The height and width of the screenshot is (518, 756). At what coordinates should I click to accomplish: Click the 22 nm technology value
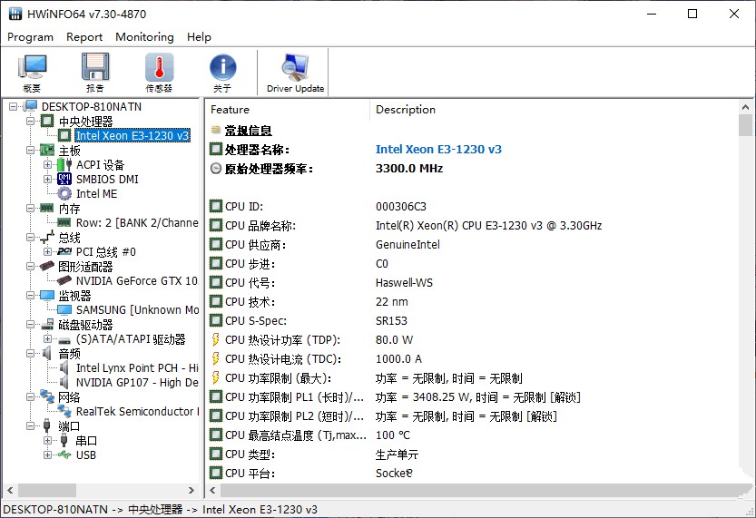point(391,302)
